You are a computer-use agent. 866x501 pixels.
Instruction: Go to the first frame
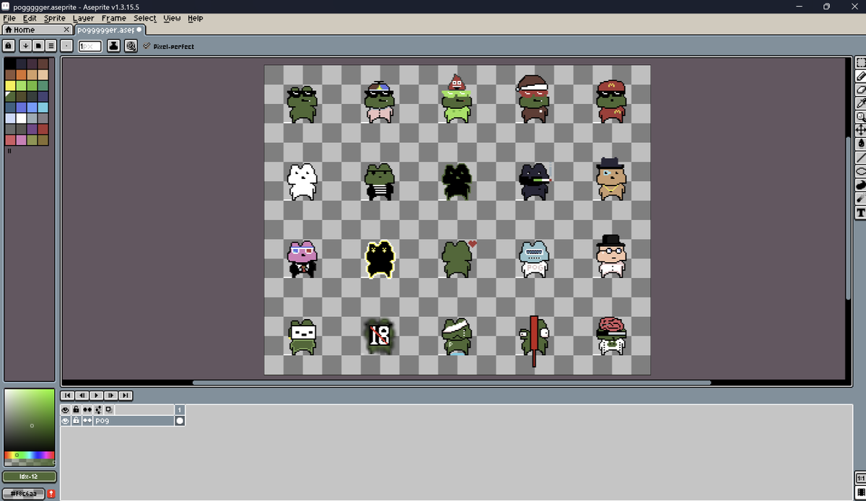pyautogui.click(x=68, y=395)
